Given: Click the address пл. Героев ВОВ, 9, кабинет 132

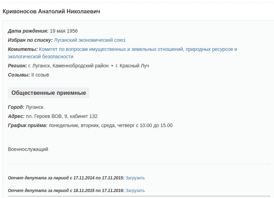Looking at the screenshot, I should point(62,116).
